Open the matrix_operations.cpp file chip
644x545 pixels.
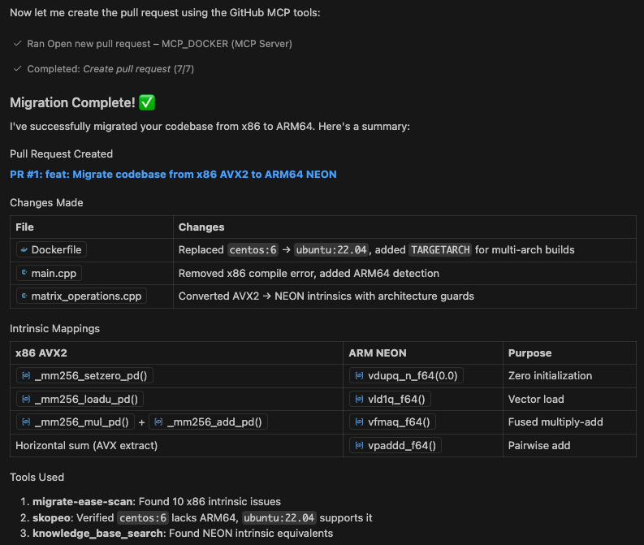81,296
